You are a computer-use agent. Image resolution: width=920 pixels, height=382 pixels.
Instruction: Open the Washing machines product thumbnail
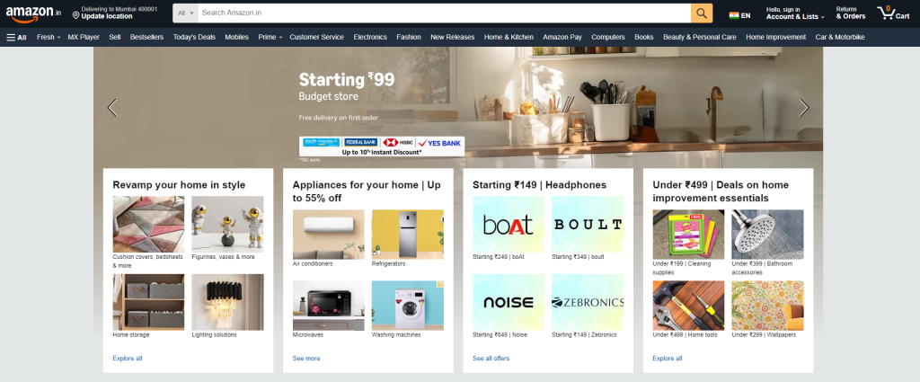point(408,305)
